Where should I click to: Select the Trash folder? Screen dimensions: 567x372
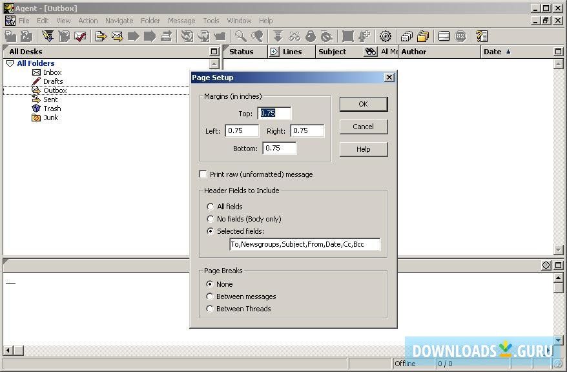(x=52, y=108)
